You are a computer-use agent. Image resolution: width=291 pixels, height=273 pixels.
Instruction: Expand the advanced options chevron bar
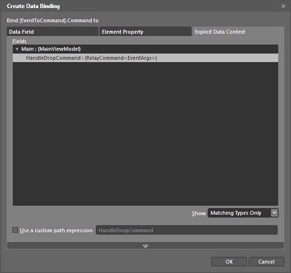(x=145, y=246)
